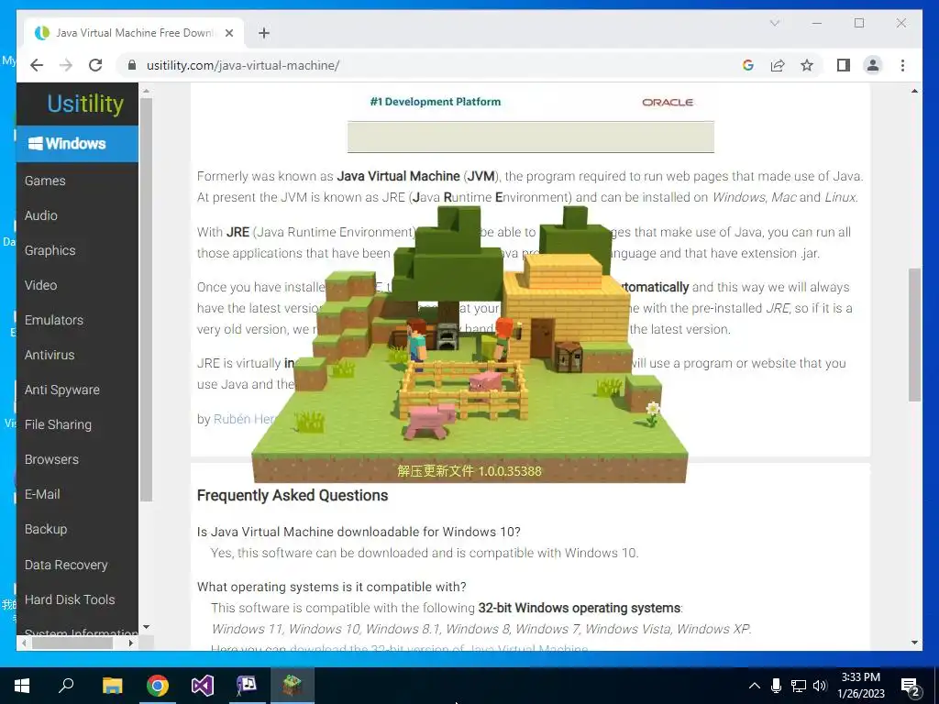Open the Usitility logo home link
Screen dimensions: 939x704
[x=85, y=104]
